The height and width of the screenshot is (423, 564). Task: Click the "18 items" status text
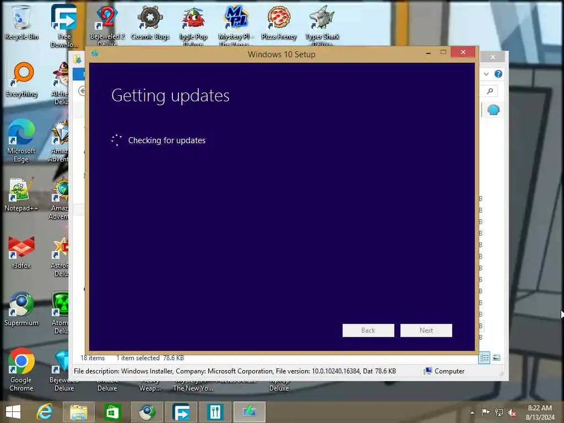(93, 358)
